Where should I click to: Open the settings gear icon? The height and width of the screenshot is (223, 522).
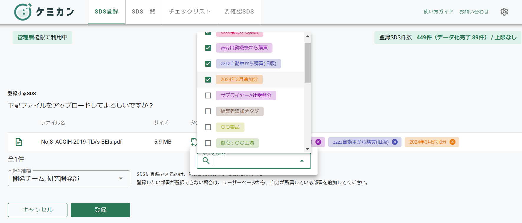tap(504, 12)
